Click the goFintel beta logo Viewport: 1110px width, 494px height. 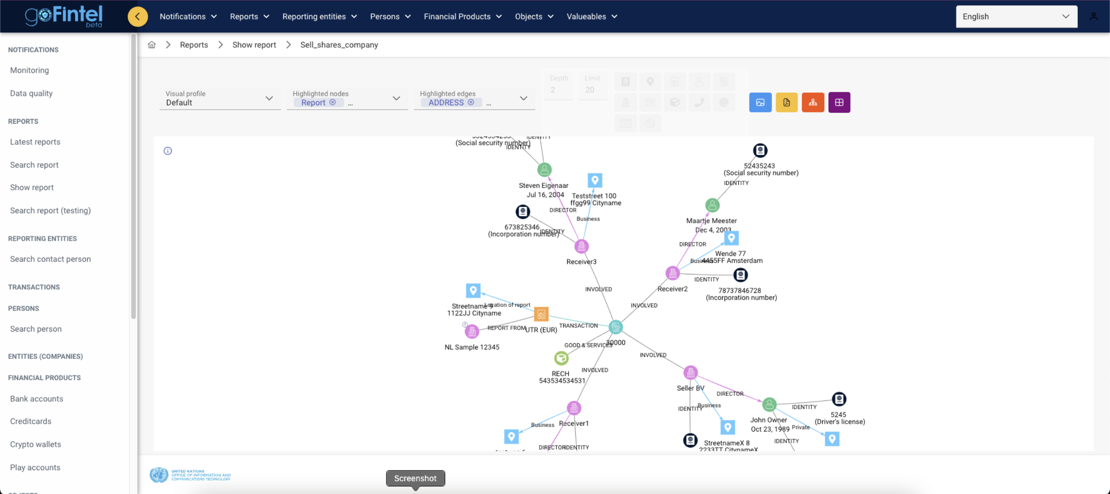(x=64, y=16)
